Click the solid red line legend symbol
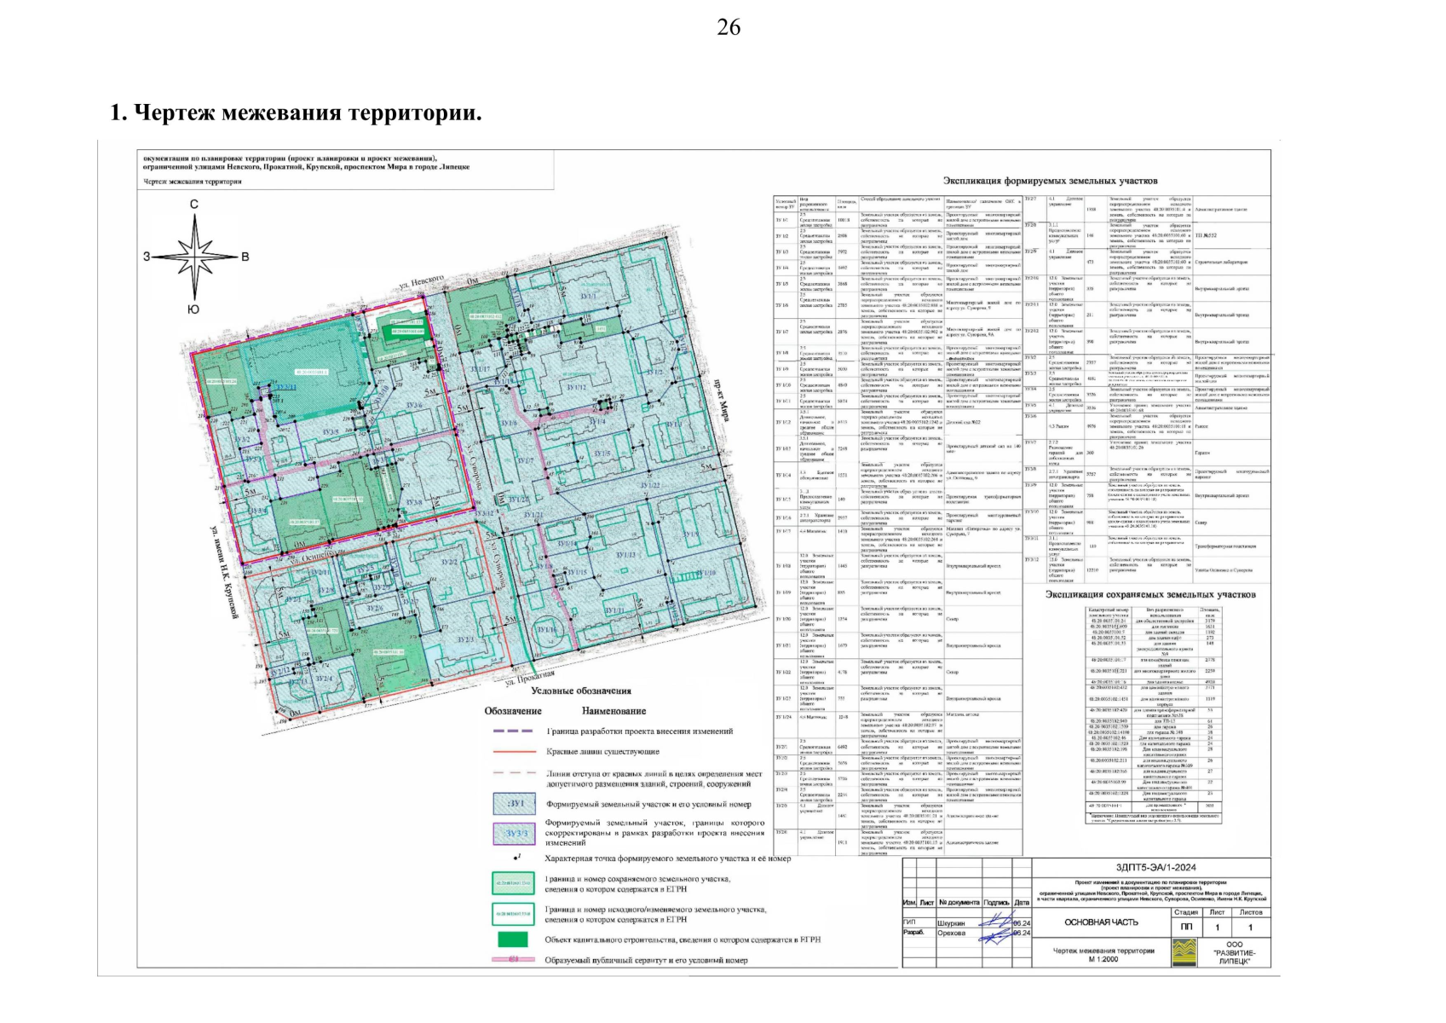Viewport: 1446px width, 1023px height. tap(513, 752)
